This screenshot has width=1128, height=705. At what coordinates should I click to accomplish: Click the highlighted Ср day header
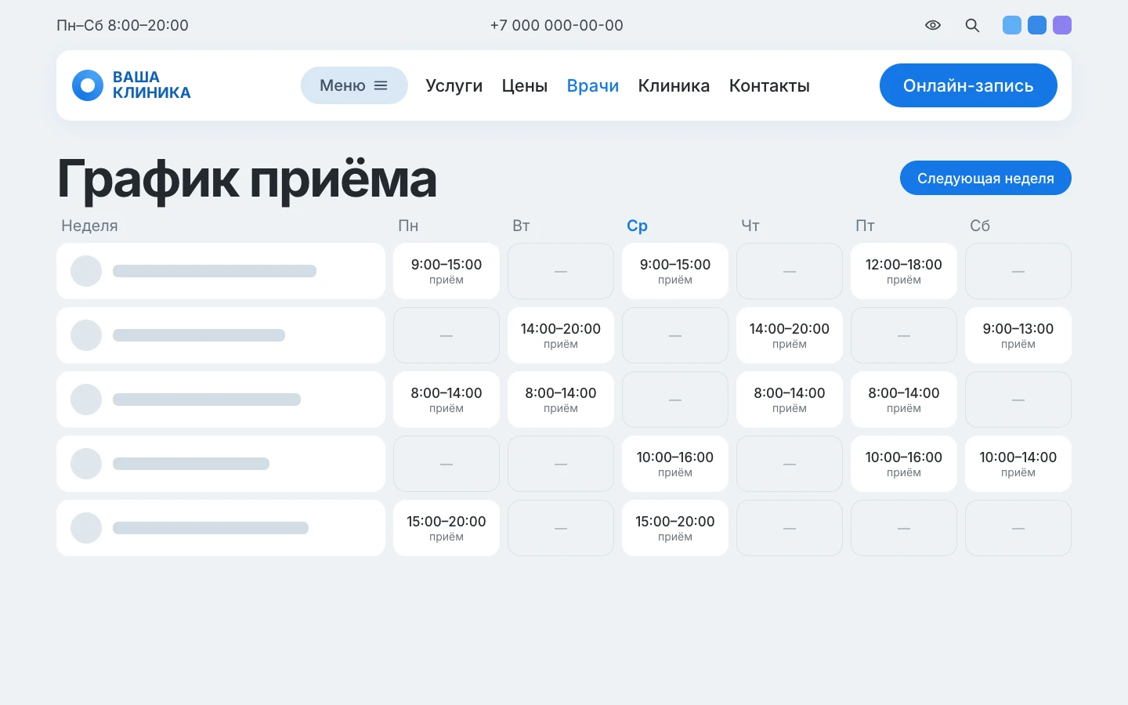coord(637,226)
